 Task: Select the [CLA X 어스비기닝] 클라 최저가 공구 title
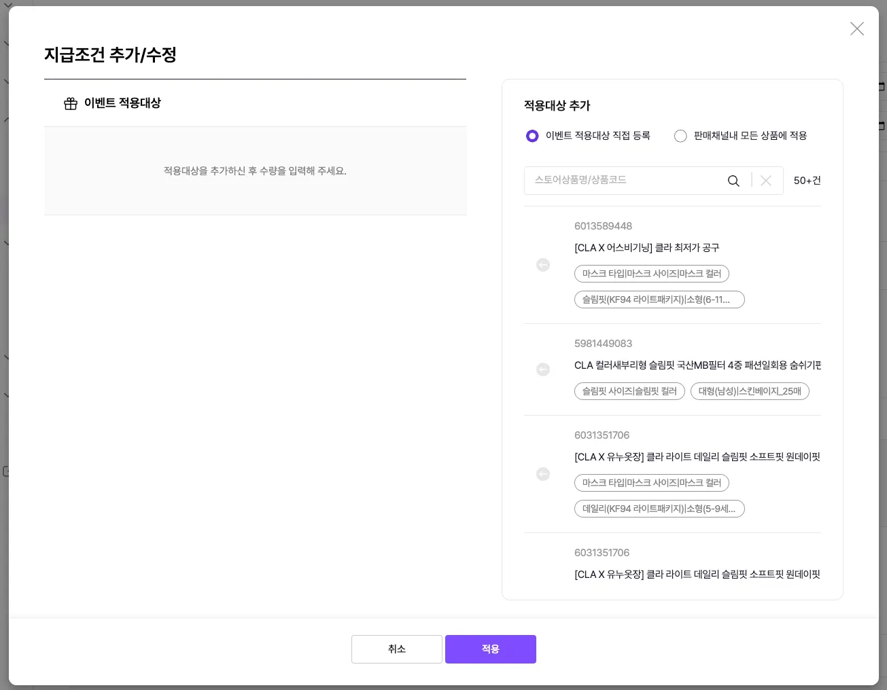click(x=647, y=248)
